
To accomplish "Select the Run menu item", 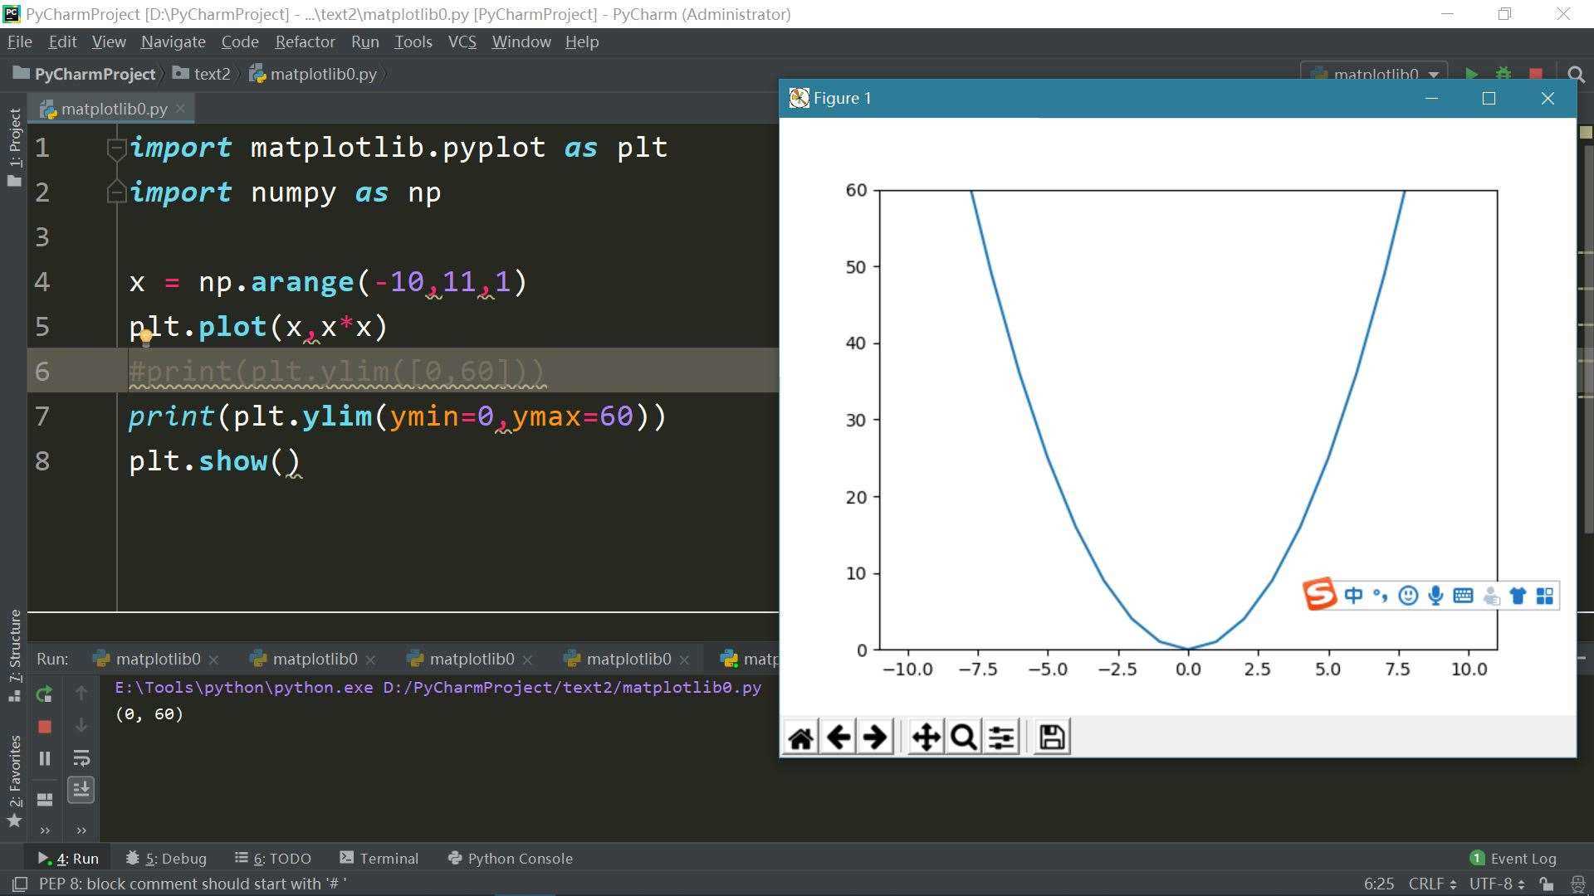I will (x=364, y=41).
